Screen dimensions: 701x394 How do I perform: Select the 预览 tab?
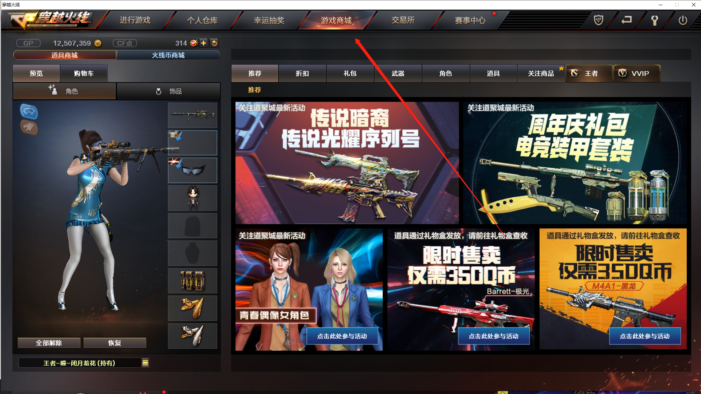pos(36,73)
